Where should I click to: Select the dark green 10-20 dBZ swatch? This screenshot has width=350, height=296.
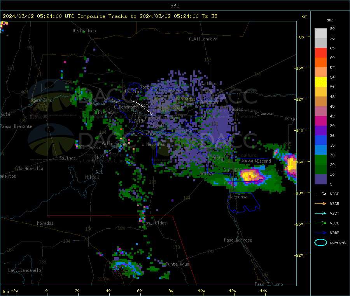[320, 170]
